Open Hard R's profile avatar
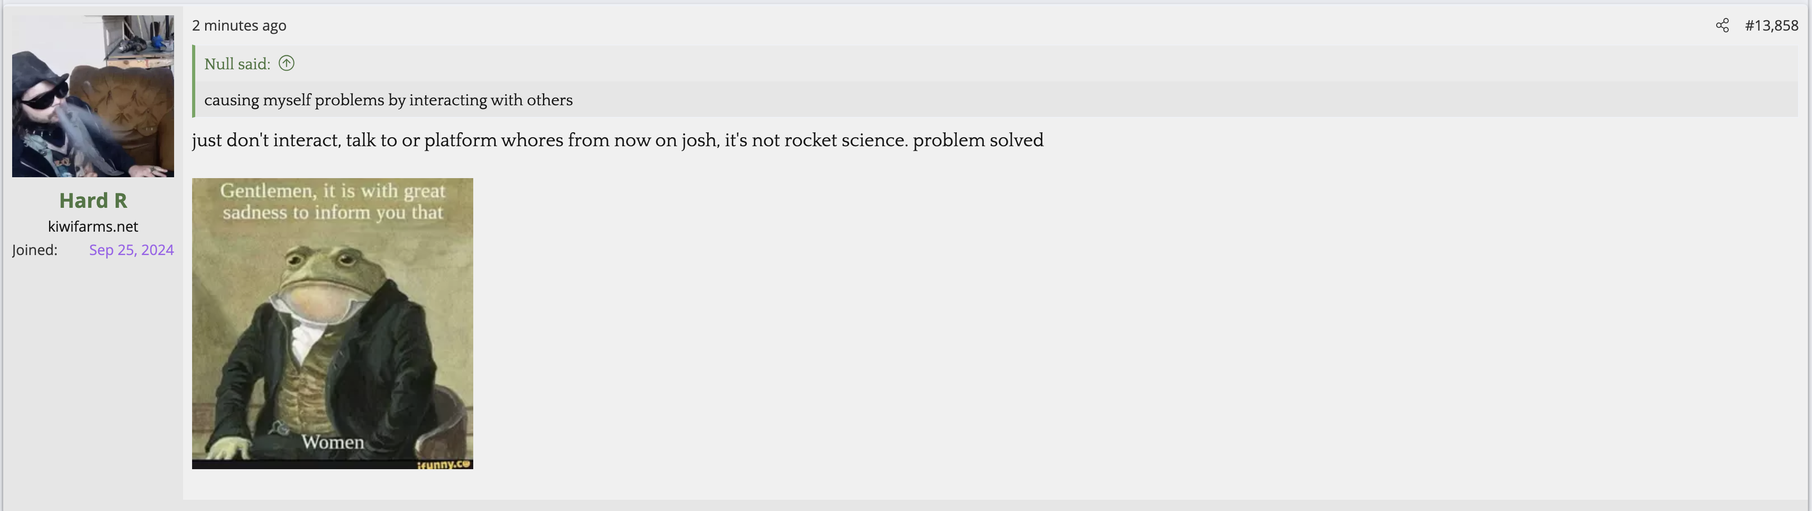The width and height of the screenshot is (1812, 511). [x=93, y=96]
